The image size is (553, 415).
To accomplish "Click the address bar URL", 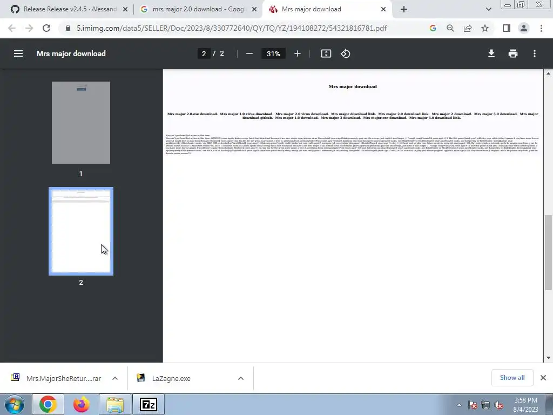I will (231, 28).
